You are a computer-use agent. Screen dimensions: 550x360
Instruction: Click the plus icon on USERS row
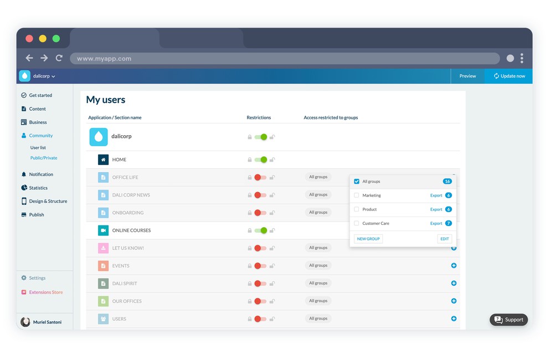tap(454, 319)
